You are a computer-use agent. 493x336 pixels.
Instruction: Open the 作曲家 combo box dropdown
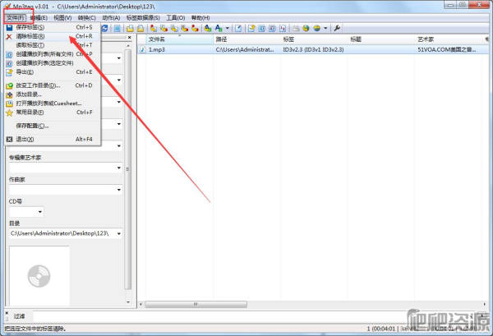pyautogui.click(x=120, y=190)
